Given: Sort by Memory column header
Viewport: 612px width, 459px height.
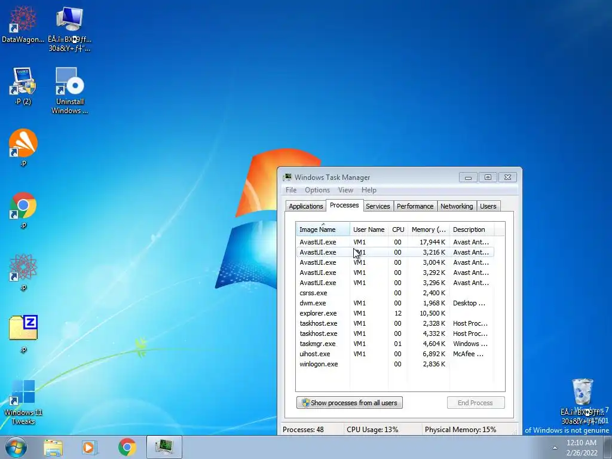Looking at the screenshot, I should (x=429, y=229).
